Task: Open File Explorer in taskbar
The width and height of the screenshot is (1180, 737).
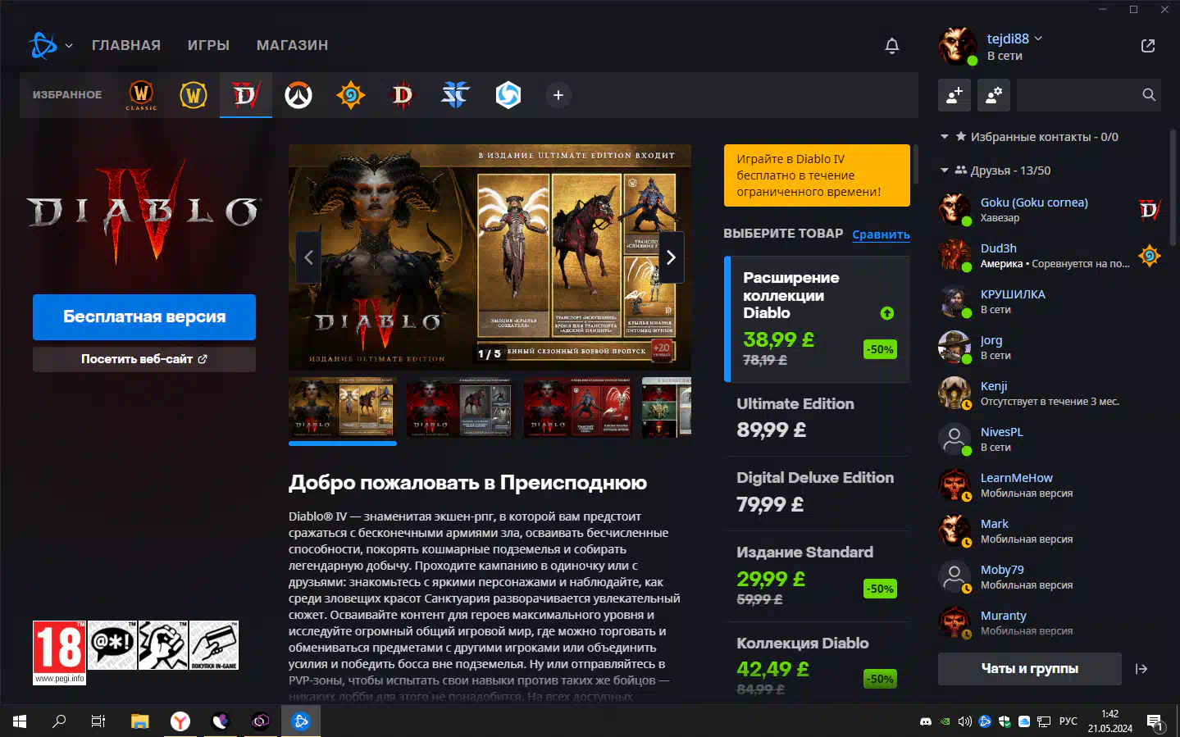Action: point(140,721)
